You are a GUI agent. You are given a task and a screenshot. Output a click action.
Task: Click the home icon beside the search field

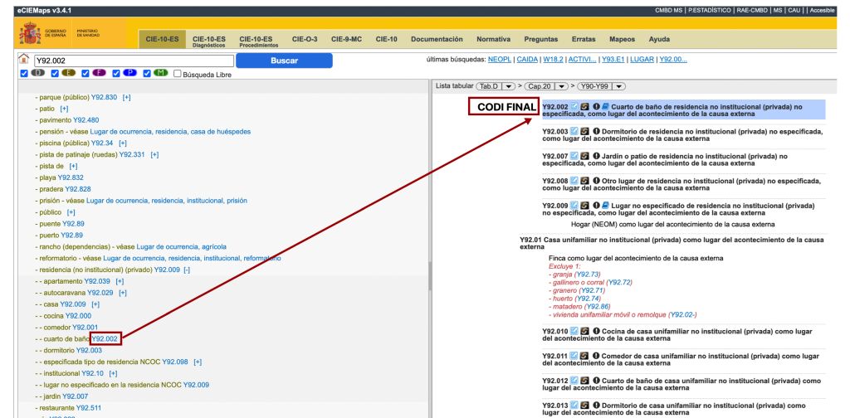(23, 61)
